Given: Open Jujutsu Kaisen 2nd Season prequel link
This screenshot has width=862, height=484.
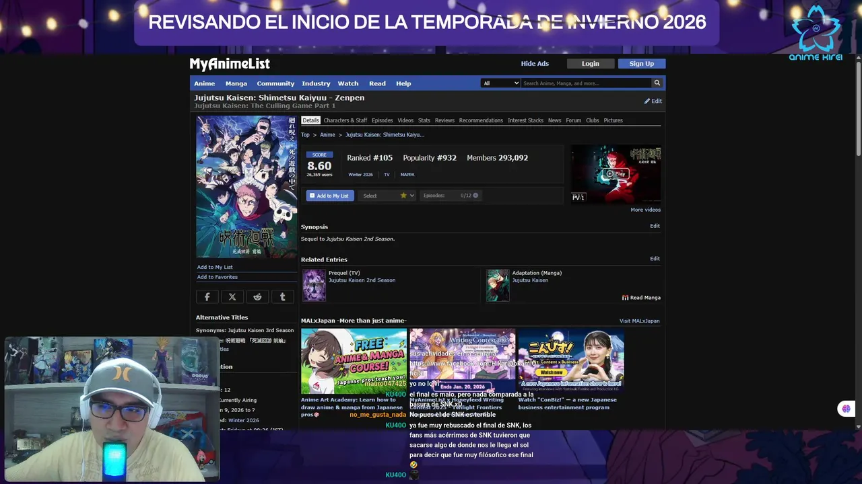Looking at the screenshot, I should tap(362, 280).
